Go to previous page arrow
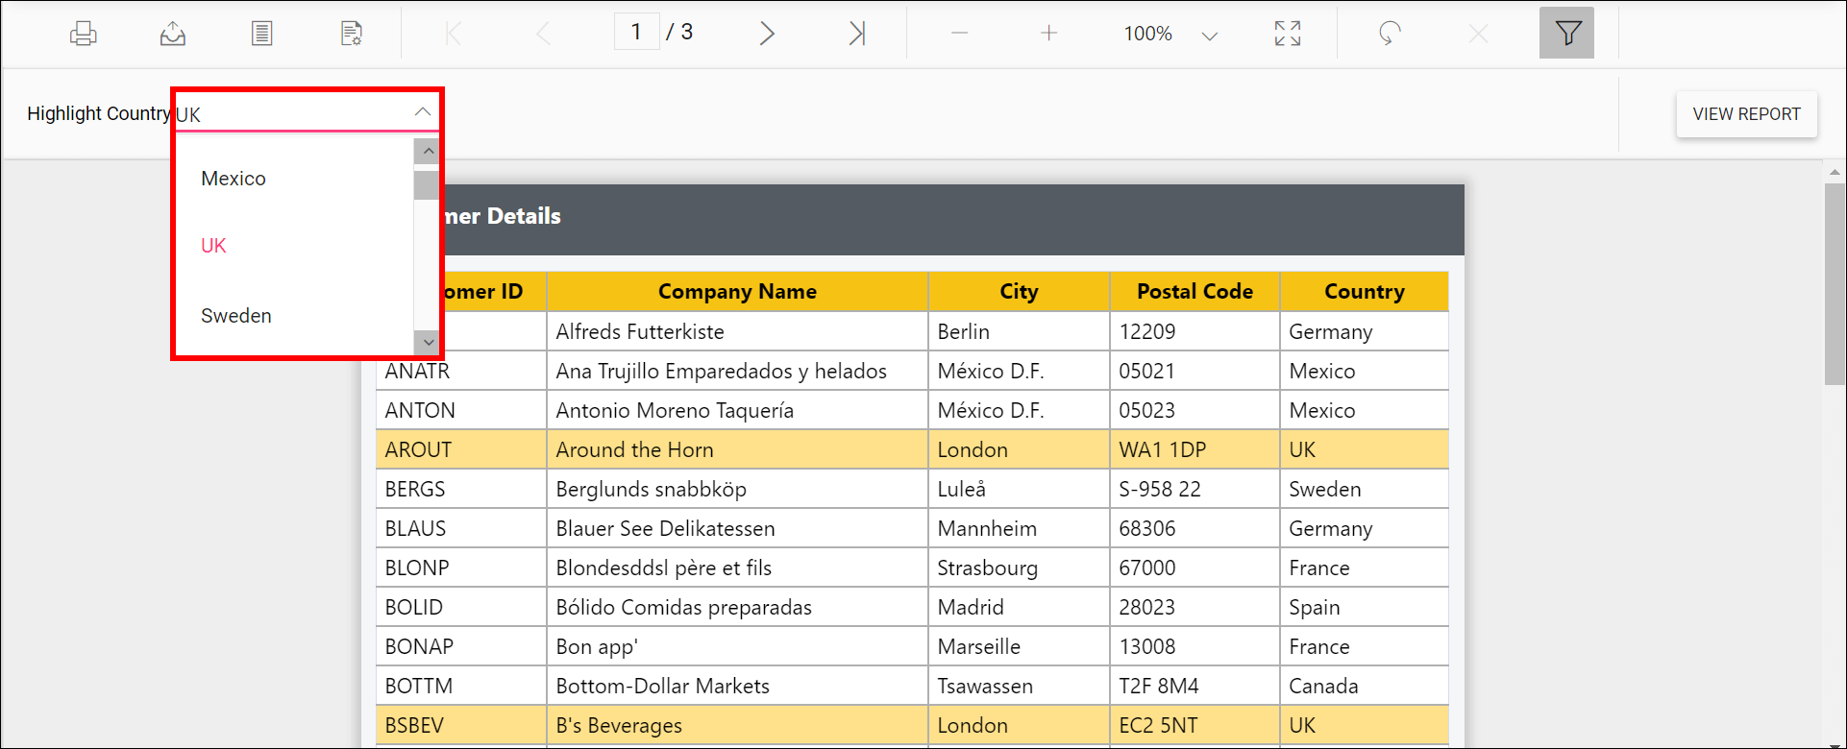The height and width of the screenshot is (749, 1847). tap(543, 34)
